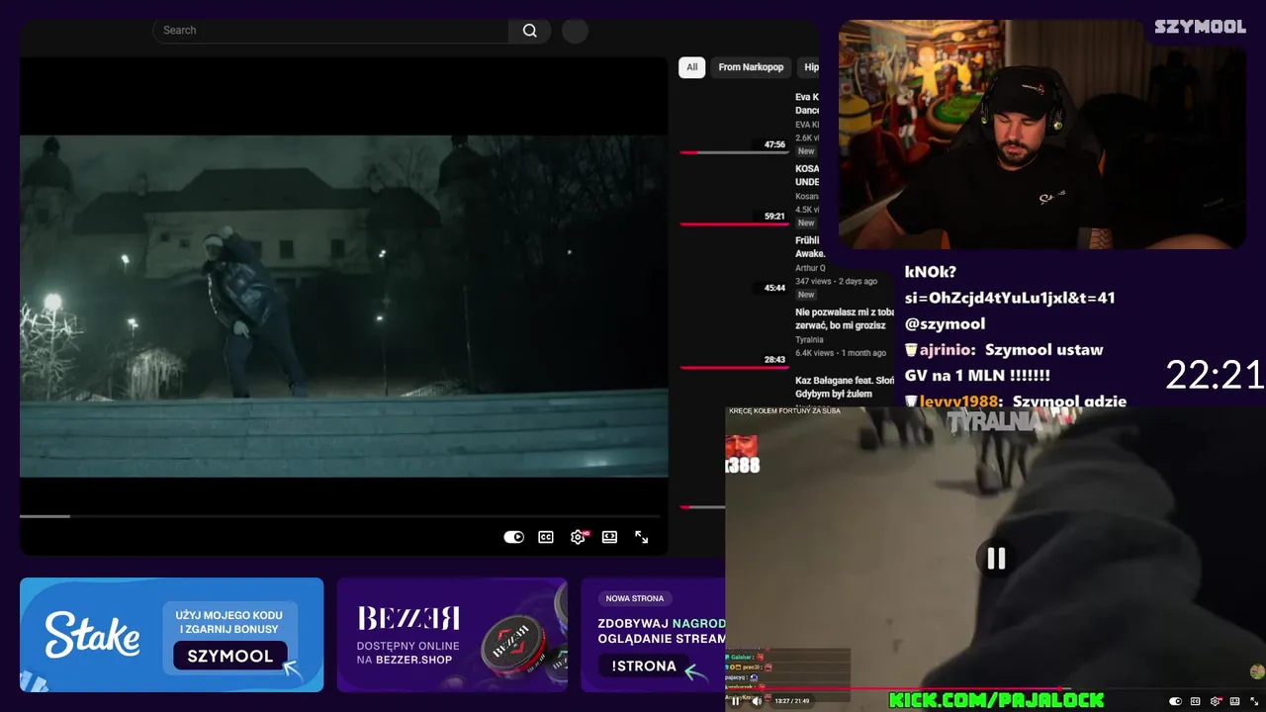Enter fullscreen on overlay player
This screenshot has height=712, width=1266.
(1254, 701)
